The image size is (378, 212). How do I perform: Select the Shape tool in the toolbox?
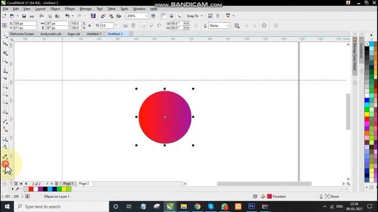pos(5,44)
